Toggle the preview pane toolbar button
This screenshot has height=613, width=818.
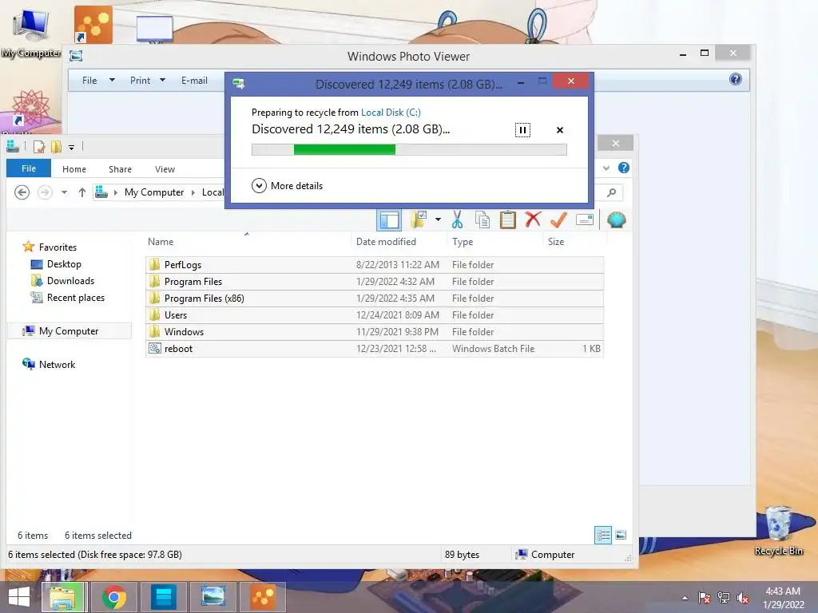pos(389,220)
